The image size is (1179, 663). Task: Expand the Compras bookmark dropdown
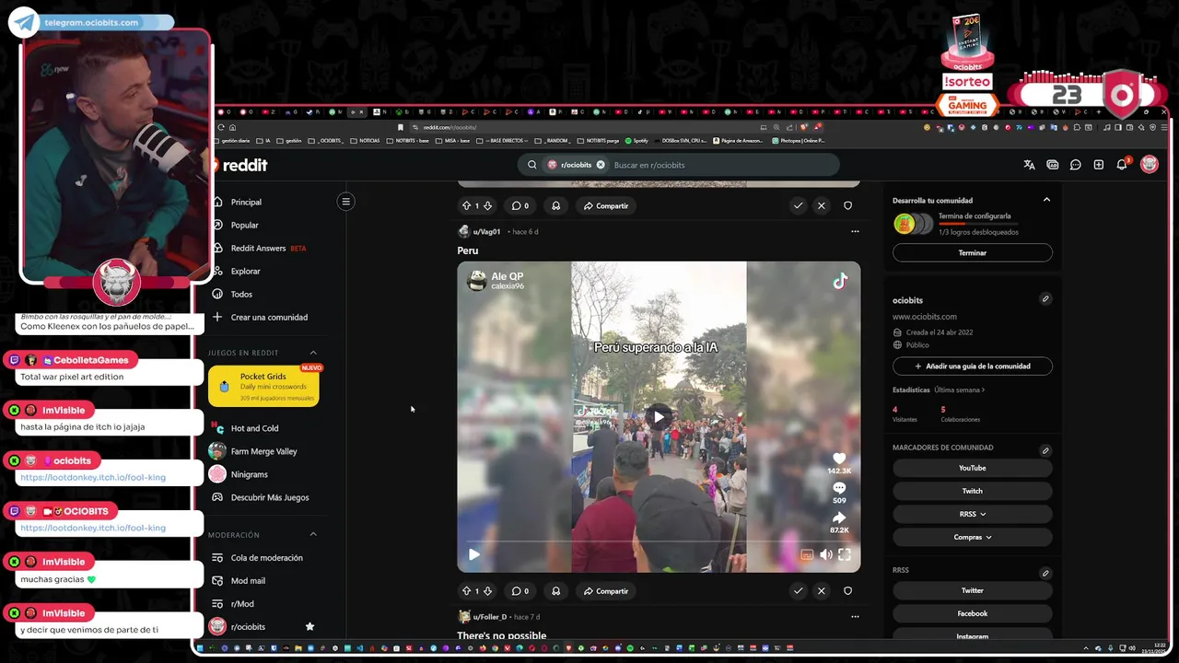(x=972, y=537)
